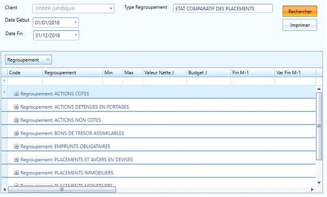
Task: Click vertical scrollbar up arrow
Action: click(319, 89)
